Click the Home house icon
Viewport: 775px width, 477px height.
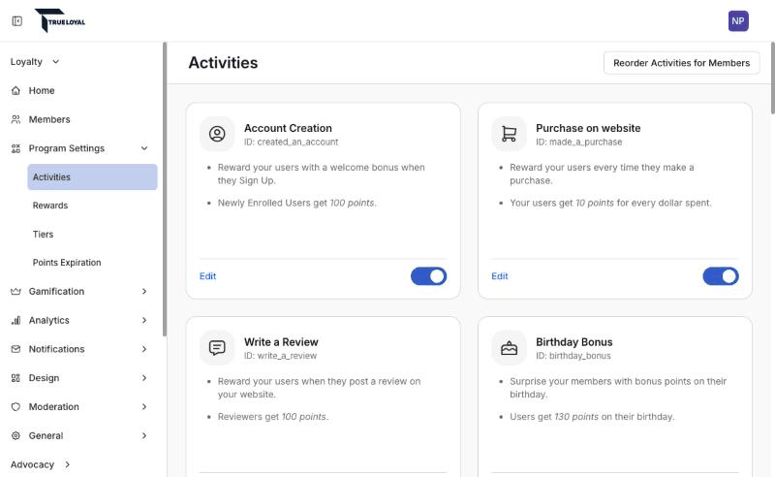[15, 90]
